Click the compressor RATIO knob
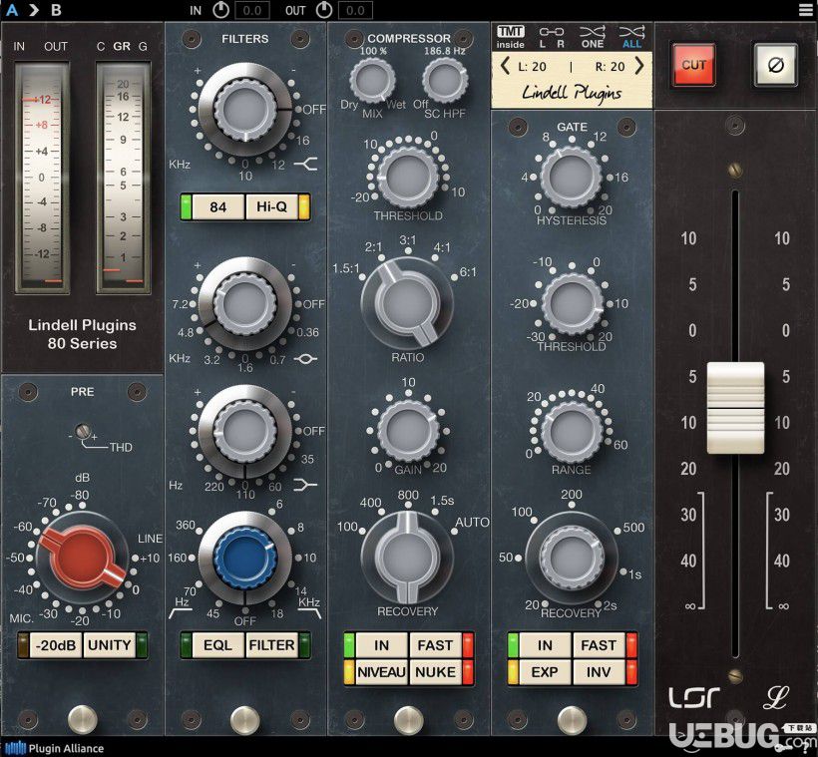 pyautogui.click(x=407, y=303)
